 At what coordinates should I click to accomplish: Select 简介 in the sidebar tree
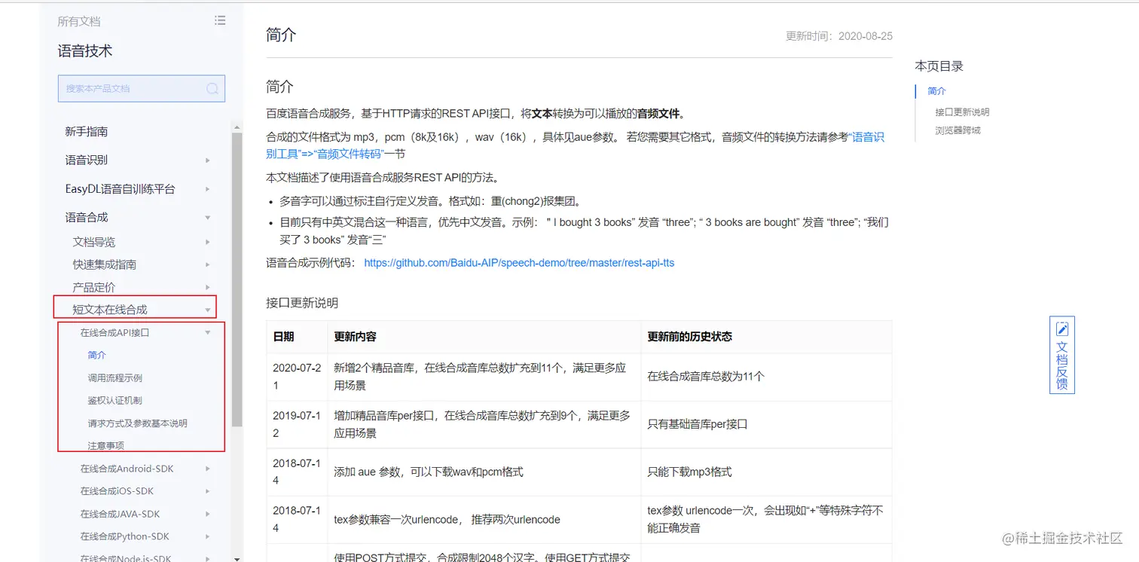[97, 356]
